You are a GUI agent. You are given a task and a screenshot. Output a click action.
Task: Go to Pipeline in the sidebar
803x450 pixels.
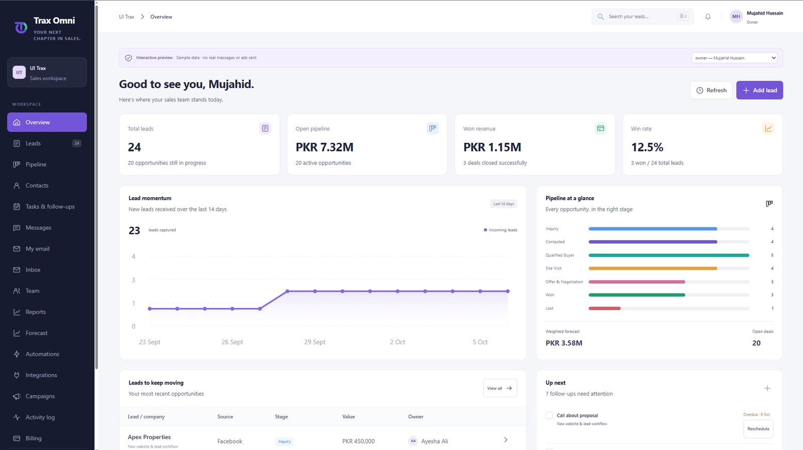coord(47,165)
